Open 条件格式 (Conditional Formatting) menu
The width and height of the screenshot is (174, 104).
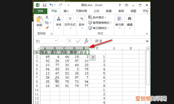click(x=97, y=17)
